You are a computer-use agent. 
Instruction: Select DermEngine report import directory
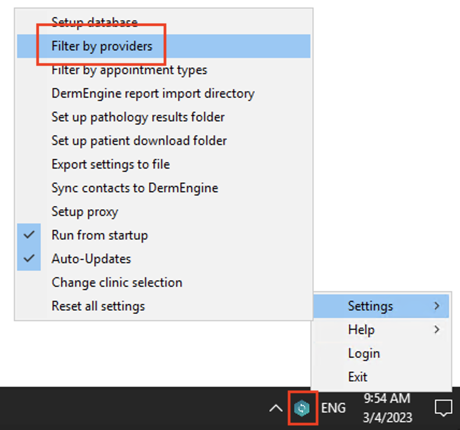tap(153, 94)
